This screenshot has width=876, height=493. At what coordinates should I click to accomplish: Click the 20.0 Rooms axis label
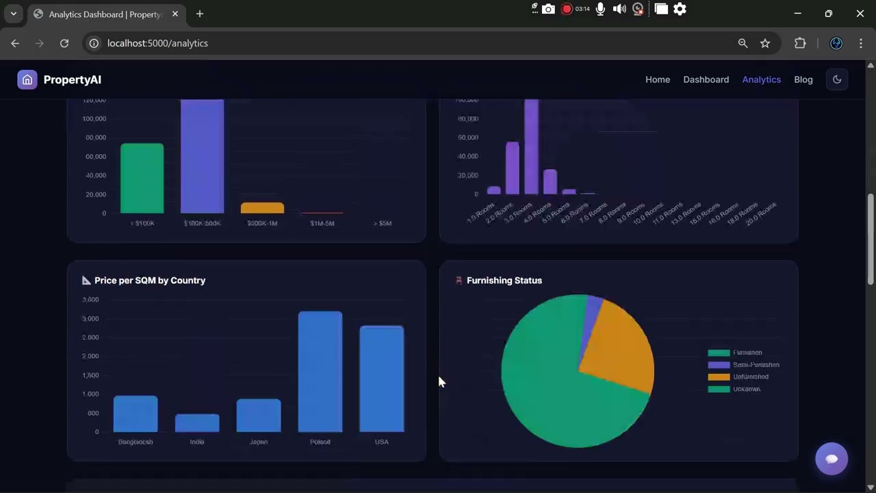pos(762,214)
